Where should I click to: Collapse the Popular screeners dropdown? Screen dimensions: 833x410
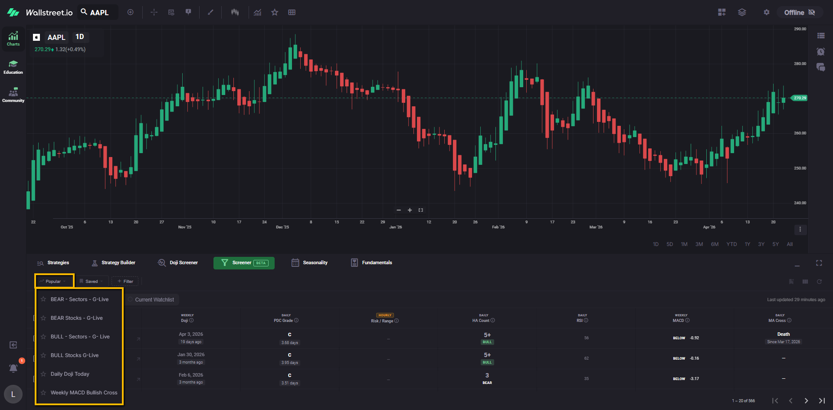54,281
